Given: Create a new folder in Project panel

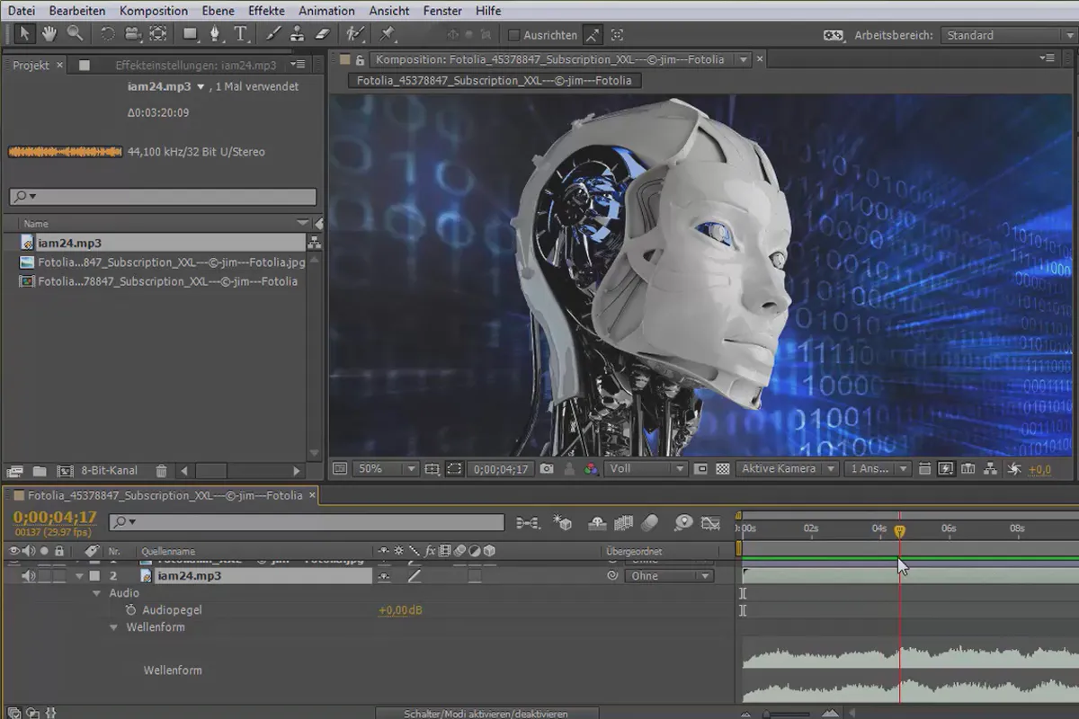Looking at the screenshot, I should pos(40,470).
